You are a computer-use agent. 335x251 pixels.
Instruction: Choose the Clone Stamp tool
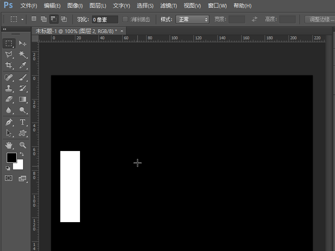(9, 88)
